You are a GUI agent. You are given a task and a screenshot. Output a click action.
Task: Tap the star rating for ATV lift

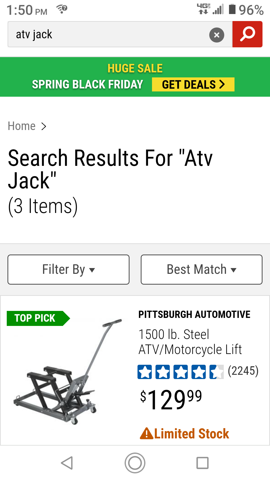(x=180, y=372)
